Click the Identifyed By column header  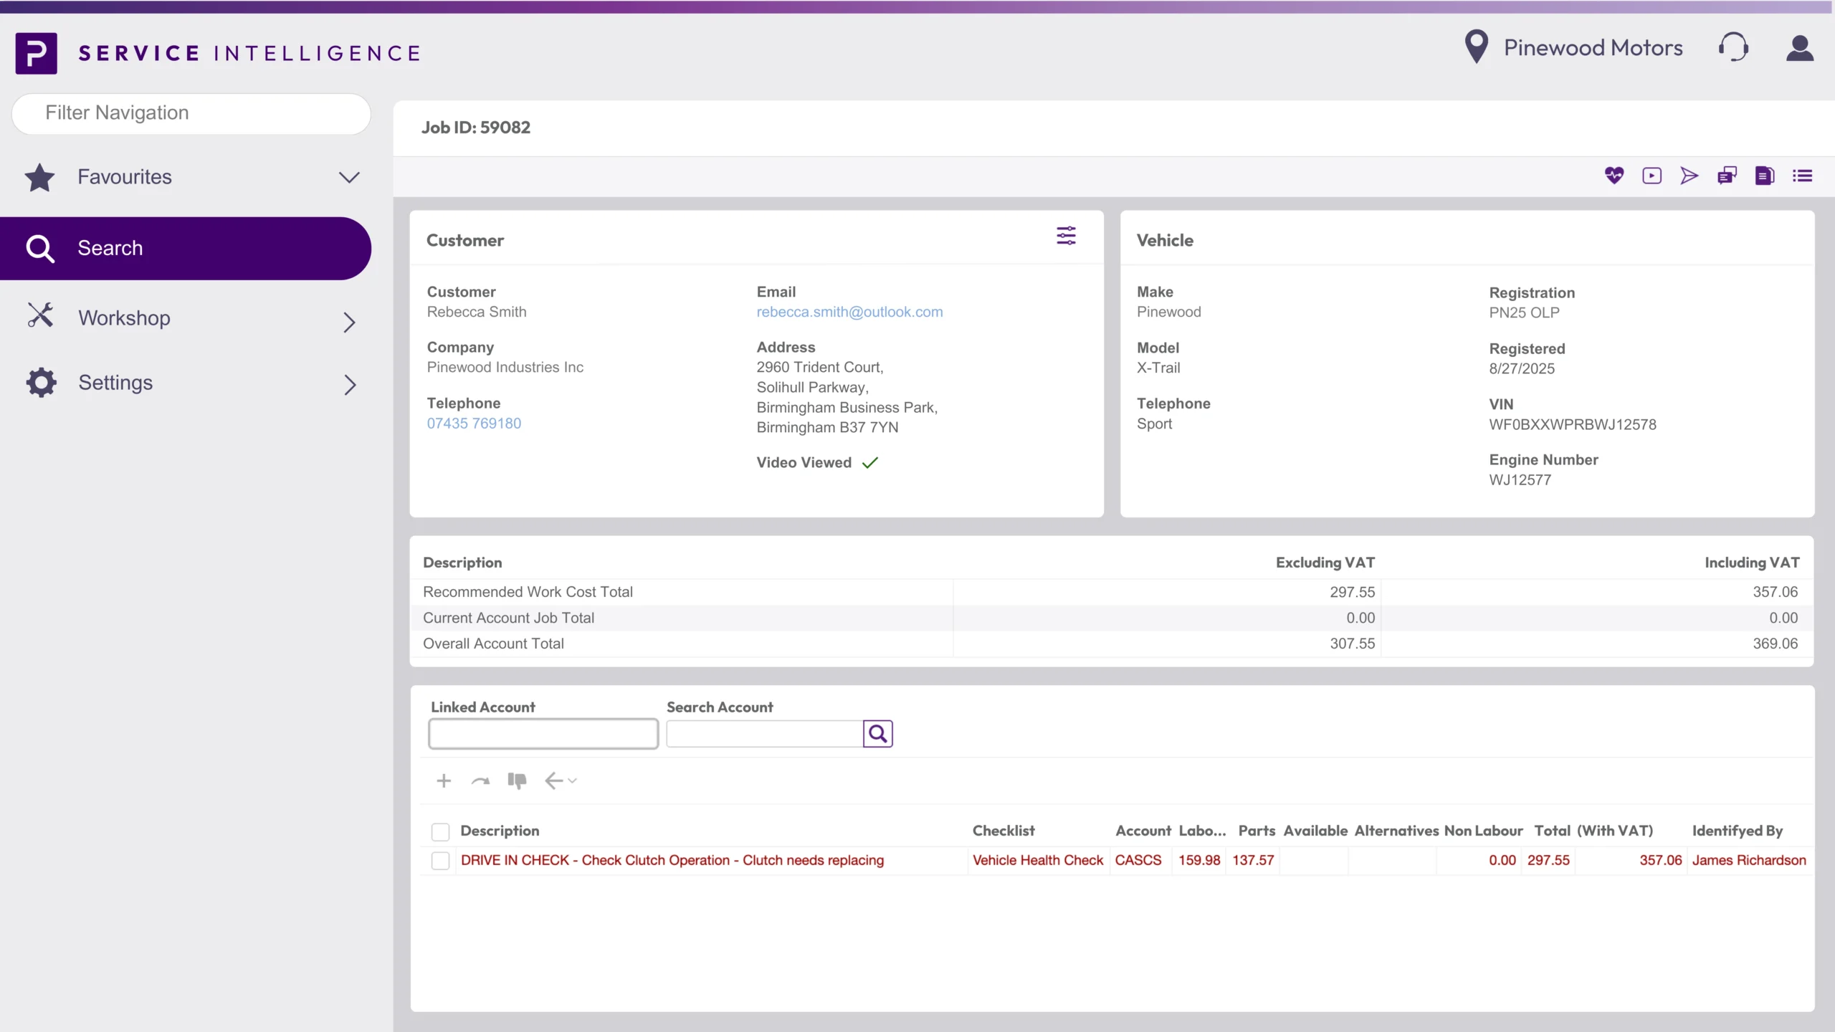tap(1737, 831)
